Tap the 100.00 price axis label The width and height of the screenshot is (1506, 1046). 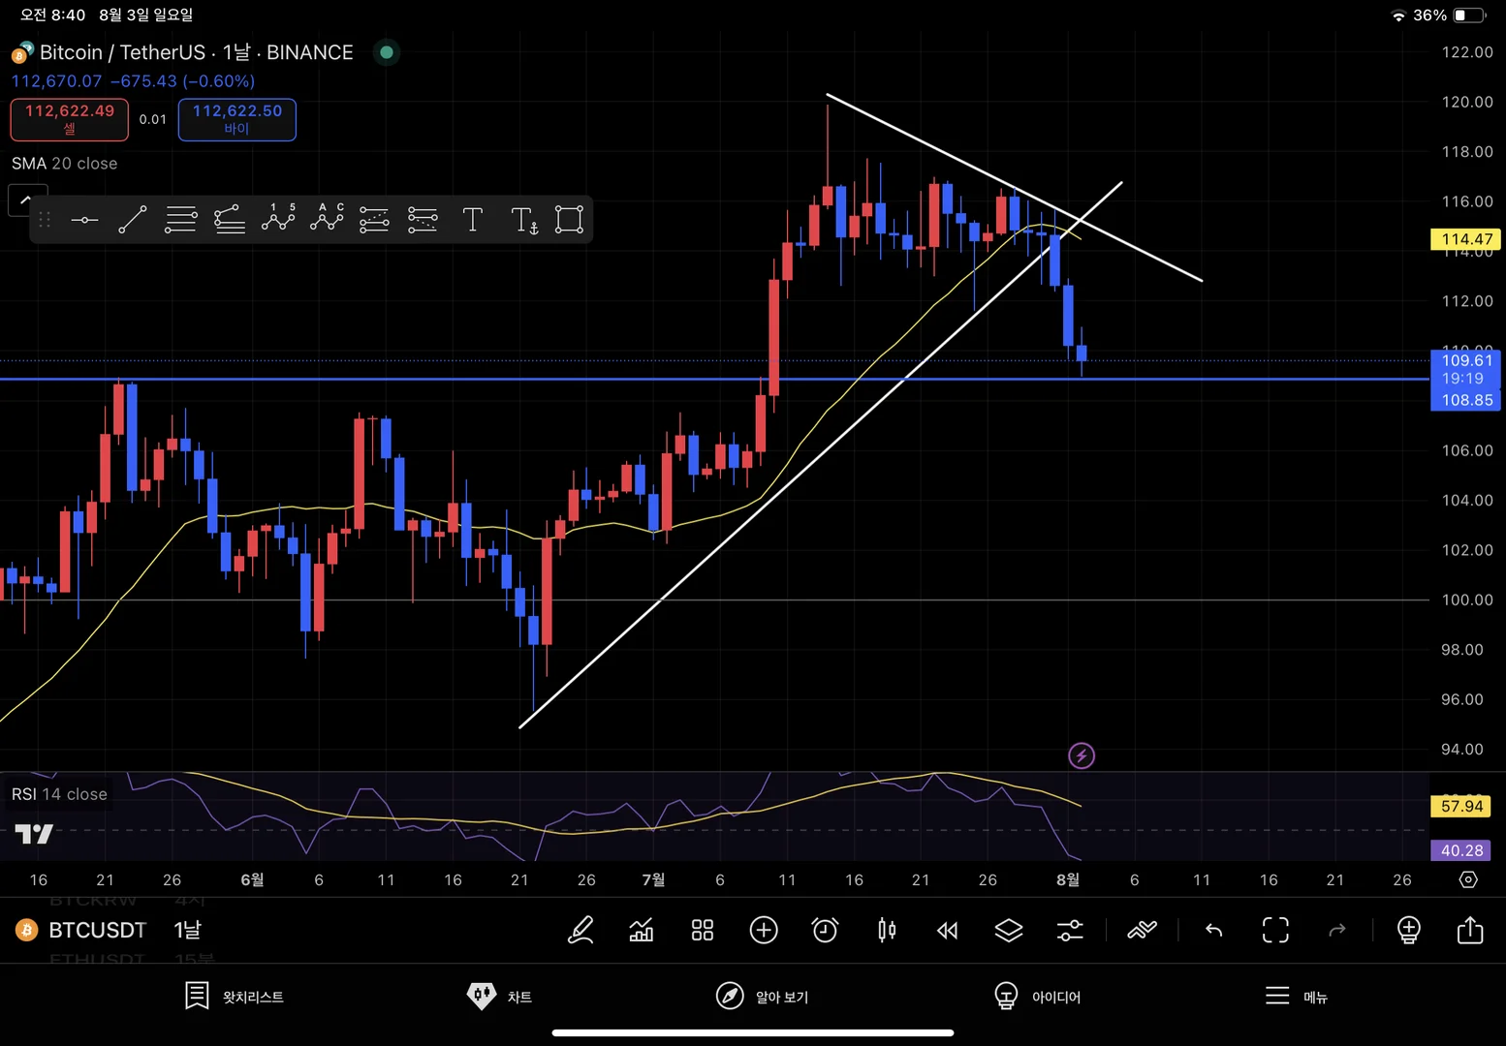pyautogui.click(x=1467, y=600)
